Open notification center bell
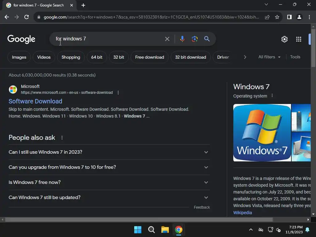 click(x=308, y=230)
